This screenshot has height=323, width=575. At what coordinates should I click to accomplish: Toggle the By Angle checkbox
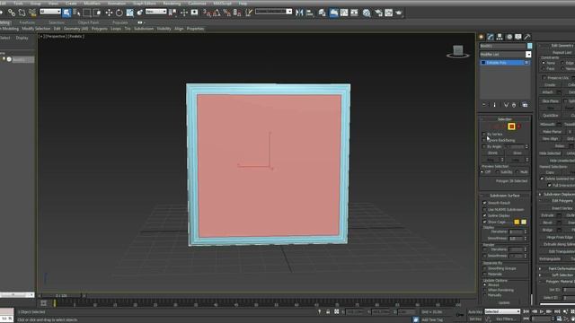tap(483, 146)
